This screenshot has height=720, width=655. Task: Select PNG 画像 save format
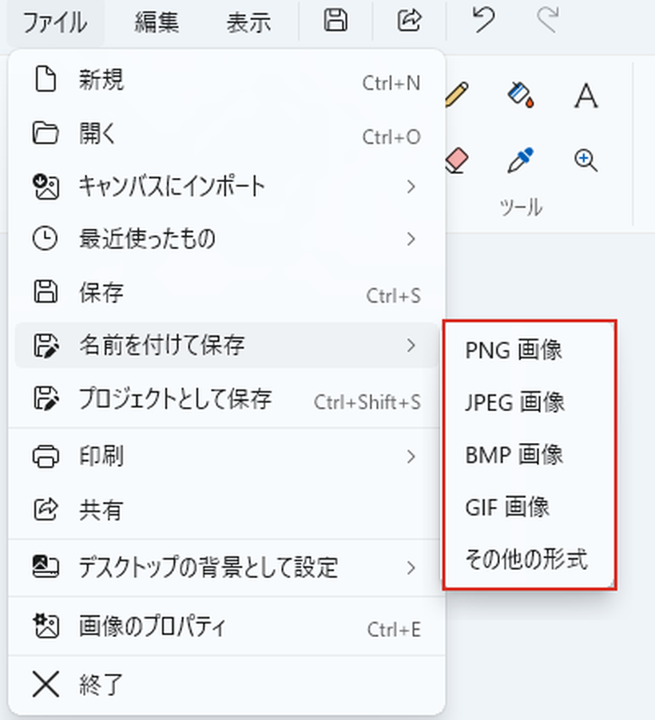(529, 350)
